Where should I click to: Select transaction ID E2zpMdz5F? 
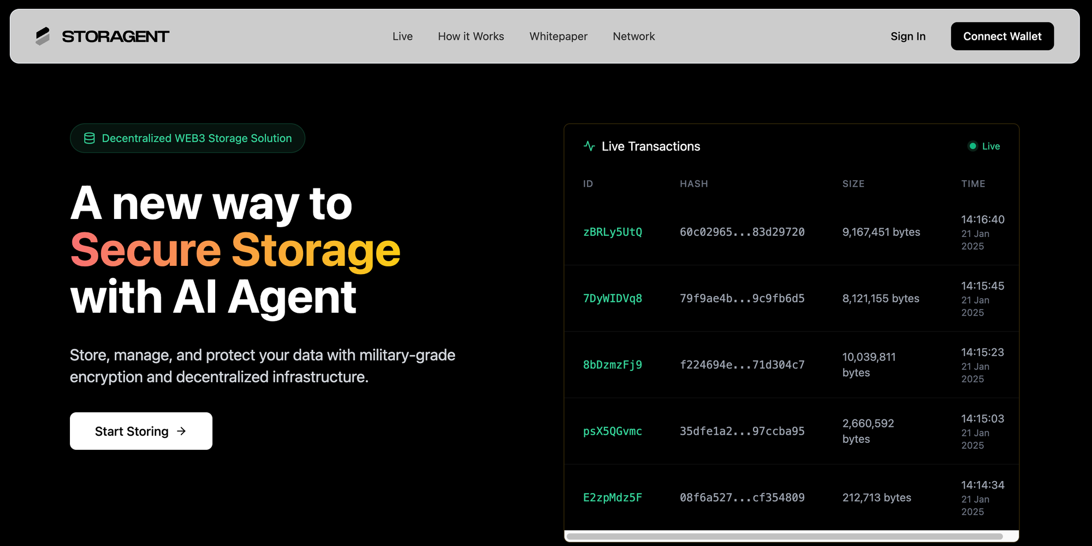(x=613, y=497)
